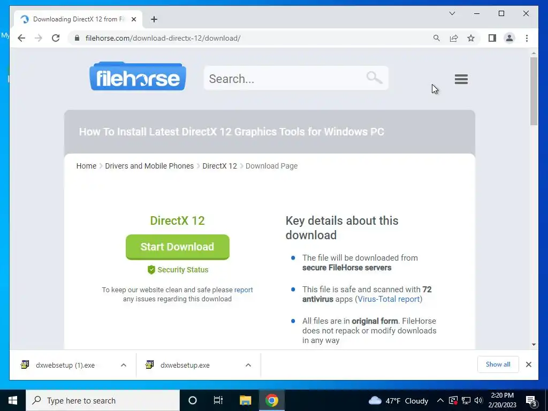This screenshot has height=411, width=548.
Task: Show hidden system tray icons
Action: [x=440, y=400]
